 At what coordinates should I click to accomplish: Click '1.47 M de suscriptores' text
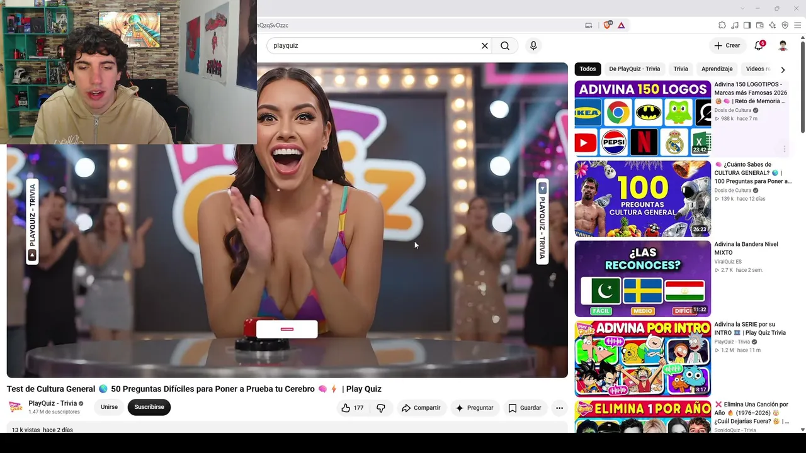pos(54,412)
